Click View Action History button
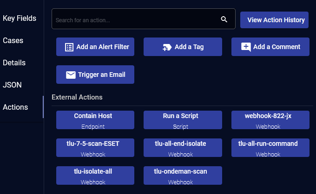The height and width of the screenshot is (194, 316). (276, 20)
